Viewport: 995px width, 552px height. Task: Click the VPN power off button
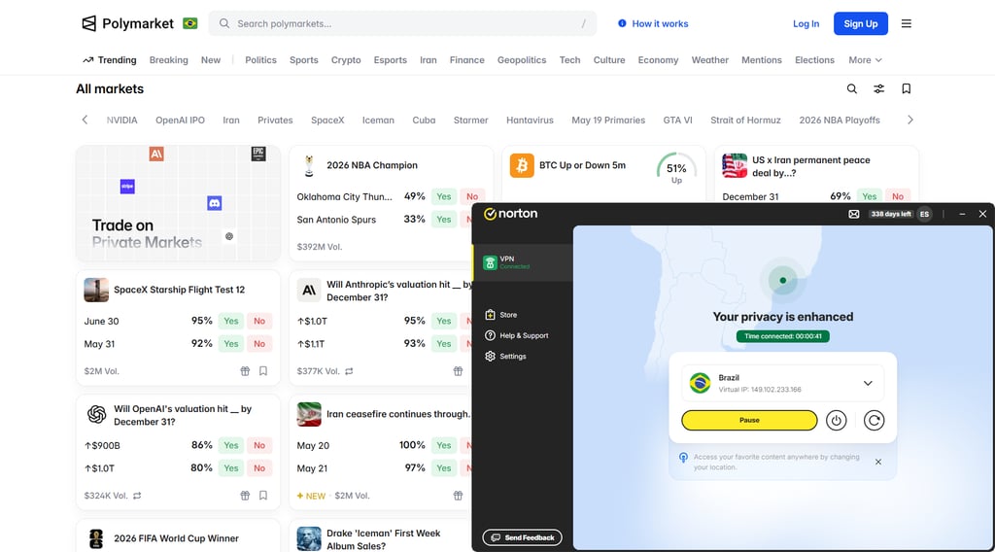(837, 420)
